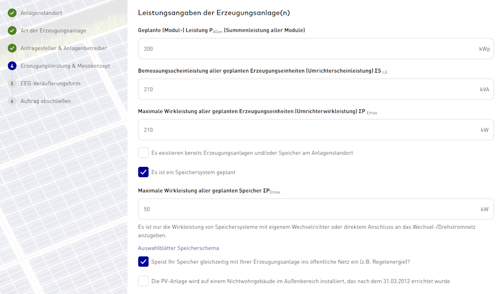Click the 'kWp' unit text
The image size is (501, 294).
[484, 49]
